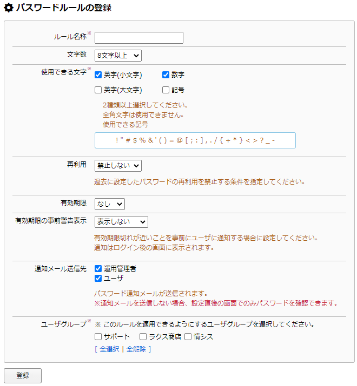The height and width of the screenshot is (386, 357).
Task: Click the 全解除 link
Action: pyautogui.click(x=136, y=349)
